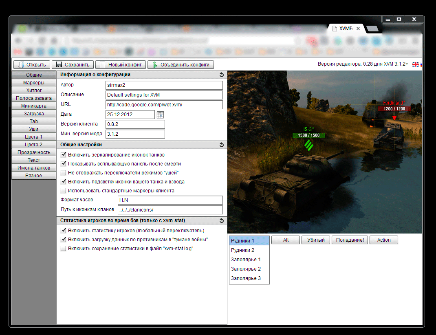Close the XVM browser tab
436x335 pixels.
[x=358, y=29]
